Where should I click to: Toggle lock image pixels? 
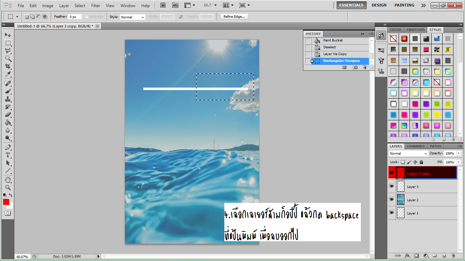pos(409,162)
